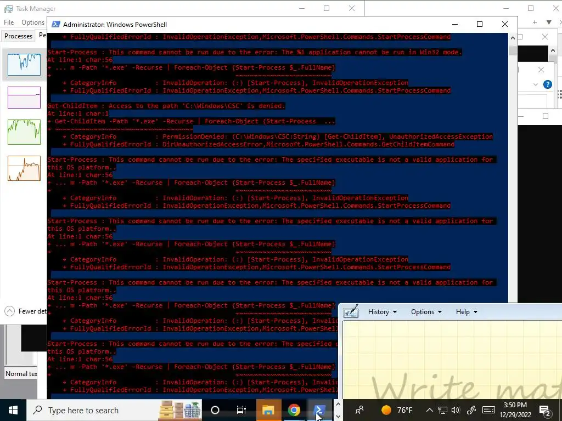Click the PowerShell vertical scrollbar thumb

click(x=513, y=50)
